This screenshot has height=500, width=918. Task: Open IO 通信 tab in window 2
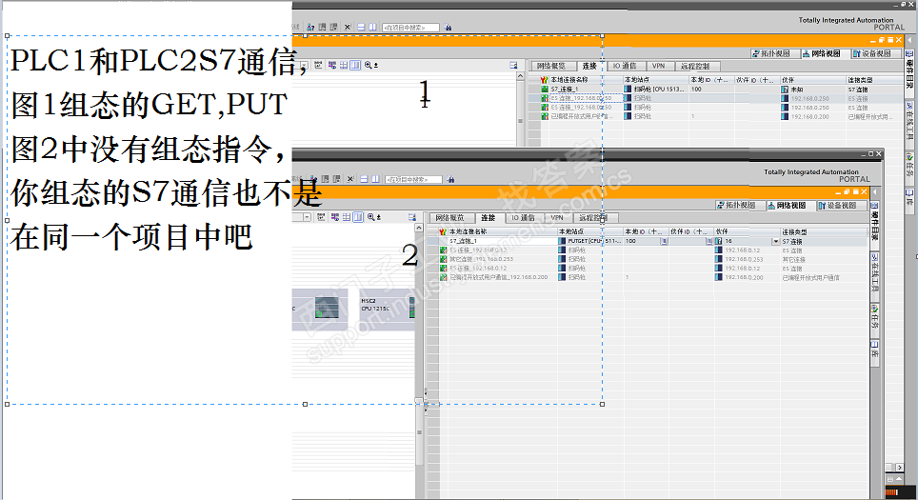[x=523, y=218]
